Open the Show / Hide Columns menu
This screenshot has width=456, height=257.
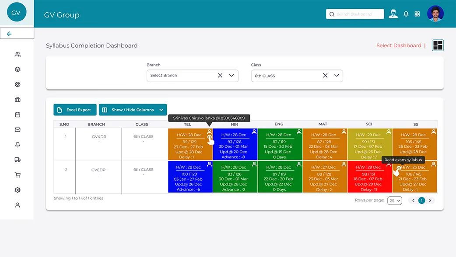[133, 110]
